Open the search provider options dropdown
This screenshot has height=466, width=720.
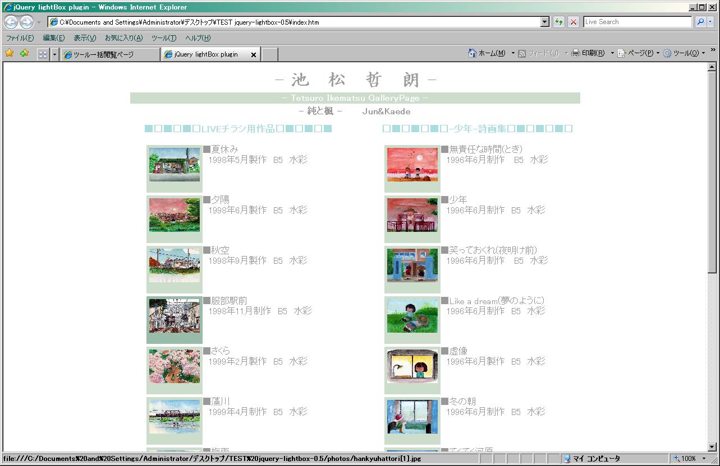point(710,22)
